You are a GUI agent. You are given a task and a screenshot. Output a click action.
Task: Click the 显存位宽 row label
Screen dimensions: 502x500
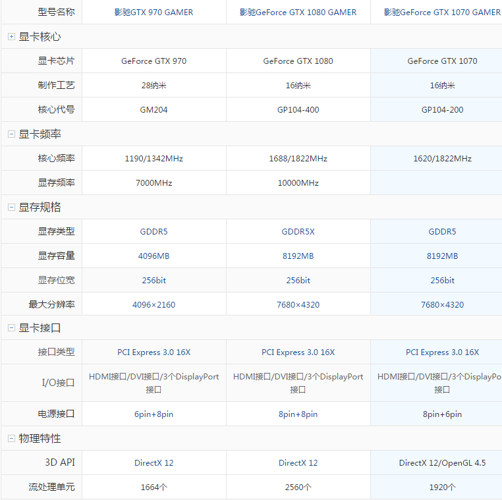coord(57,280)
